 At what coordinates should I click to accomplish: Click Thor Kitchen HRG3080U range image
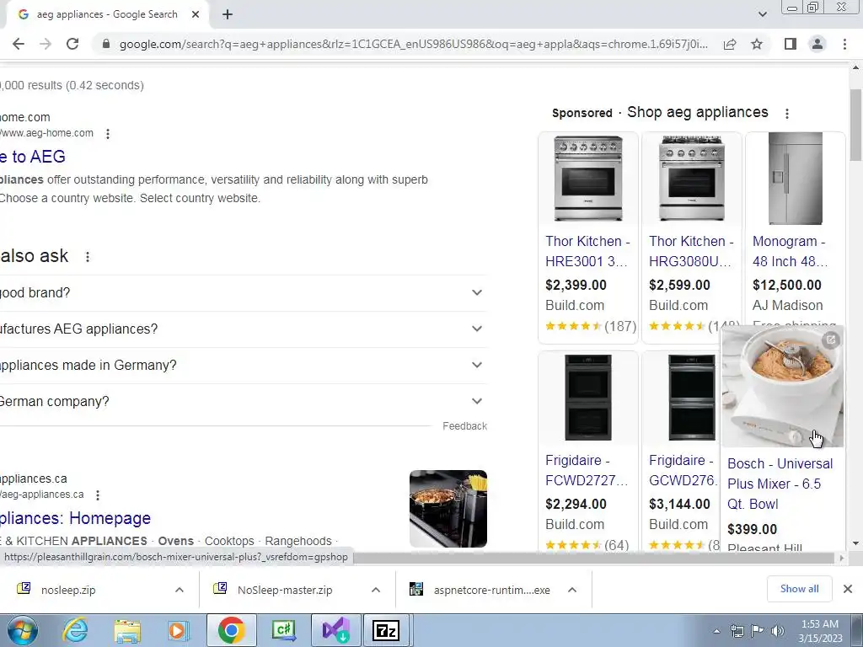tap(692, 179)
